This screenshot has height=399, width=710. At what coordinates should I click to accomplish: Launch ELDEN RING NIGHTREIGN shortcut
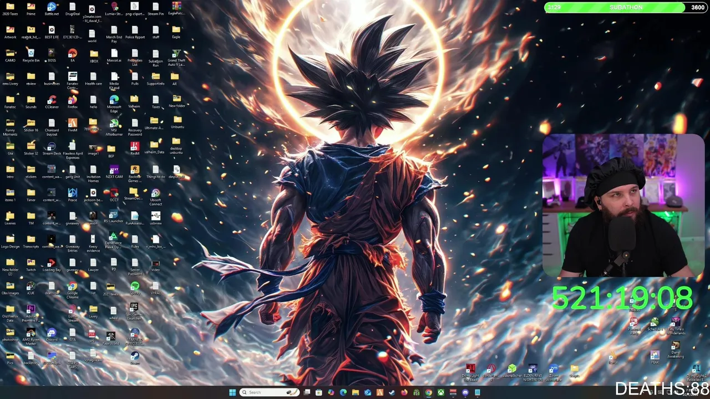pos(532,373)
